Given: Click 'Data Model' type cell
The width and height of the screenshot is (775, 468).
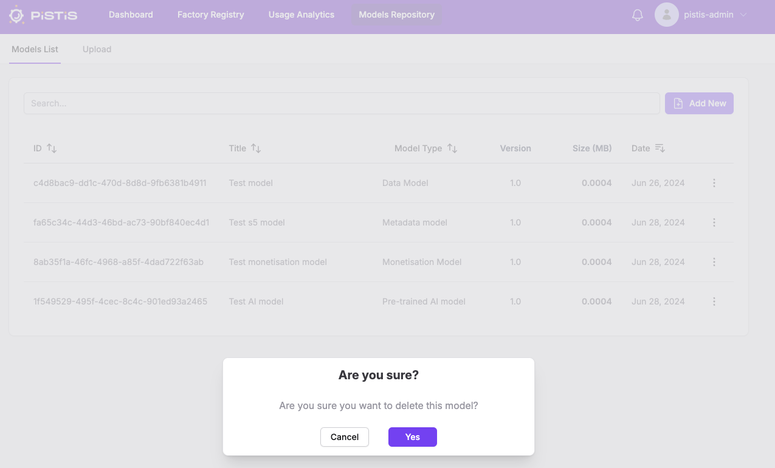Looking at the screenshot, I should point(405,183).
